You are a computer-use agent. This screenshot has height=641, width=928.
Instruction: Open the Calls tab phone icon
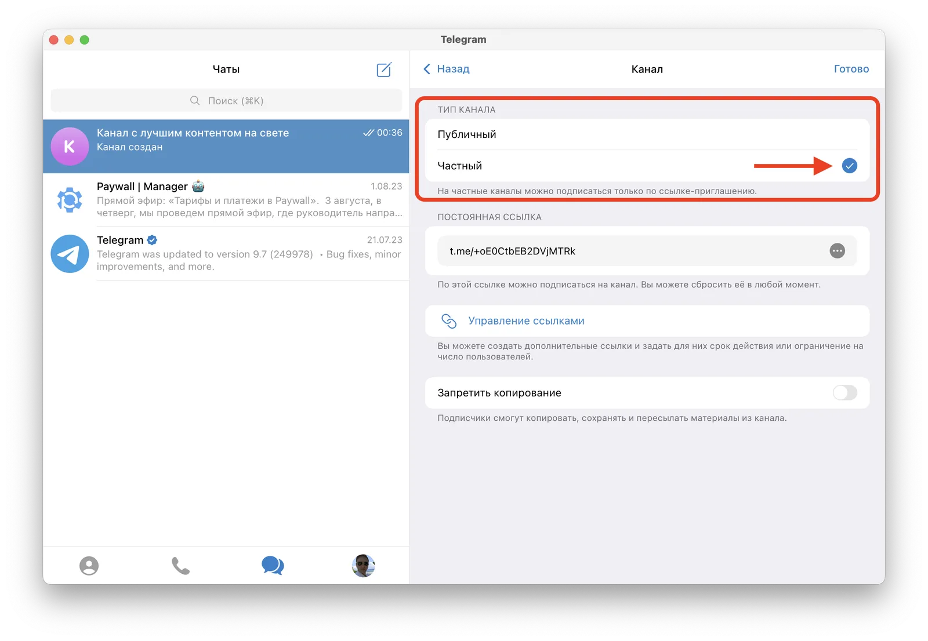180,566
